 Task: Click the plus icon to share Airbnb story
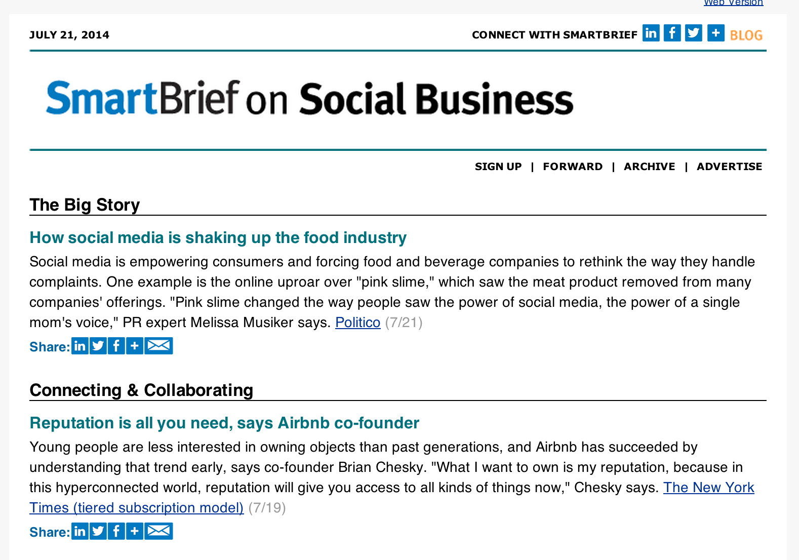tap(134, 531)
